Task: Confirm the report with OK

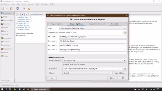Action: [x=123, y=78]
